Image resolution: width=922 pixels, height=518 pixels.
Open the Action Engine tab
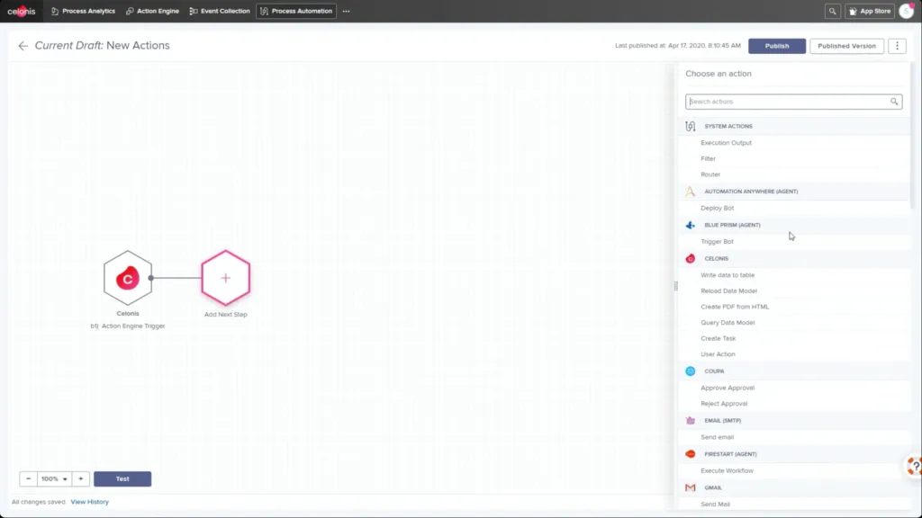(152, 11)
